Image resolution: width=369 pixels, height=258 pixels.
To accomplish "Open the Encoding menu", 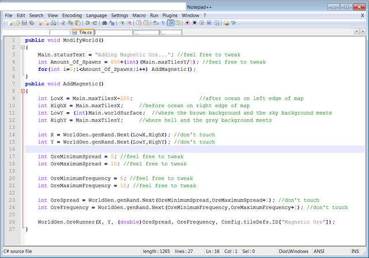I will pos(72,16).
